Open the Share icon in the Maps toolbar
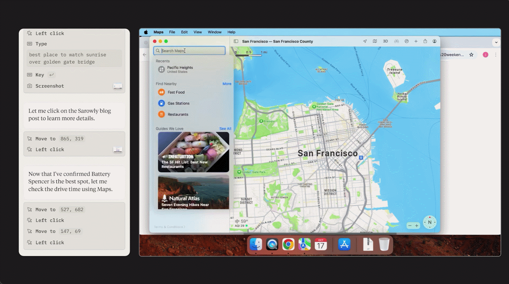This screenshot has width=509, height=284. click(x=425, y=41)
